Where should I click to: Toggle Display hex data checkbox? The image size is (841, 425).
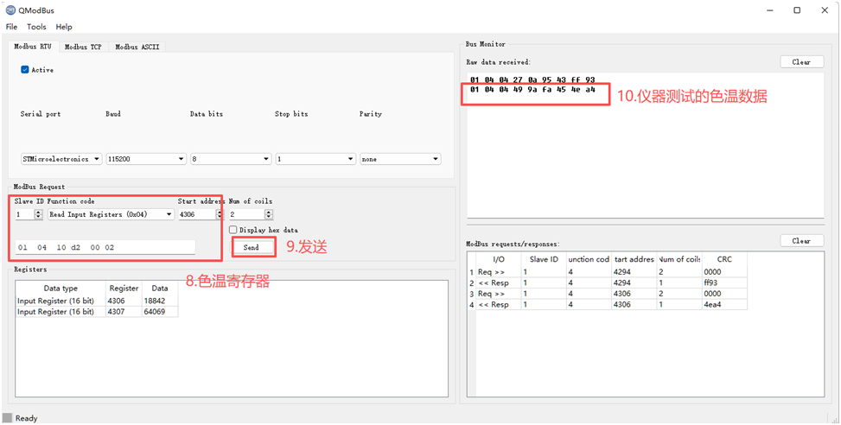click(233, 230)
